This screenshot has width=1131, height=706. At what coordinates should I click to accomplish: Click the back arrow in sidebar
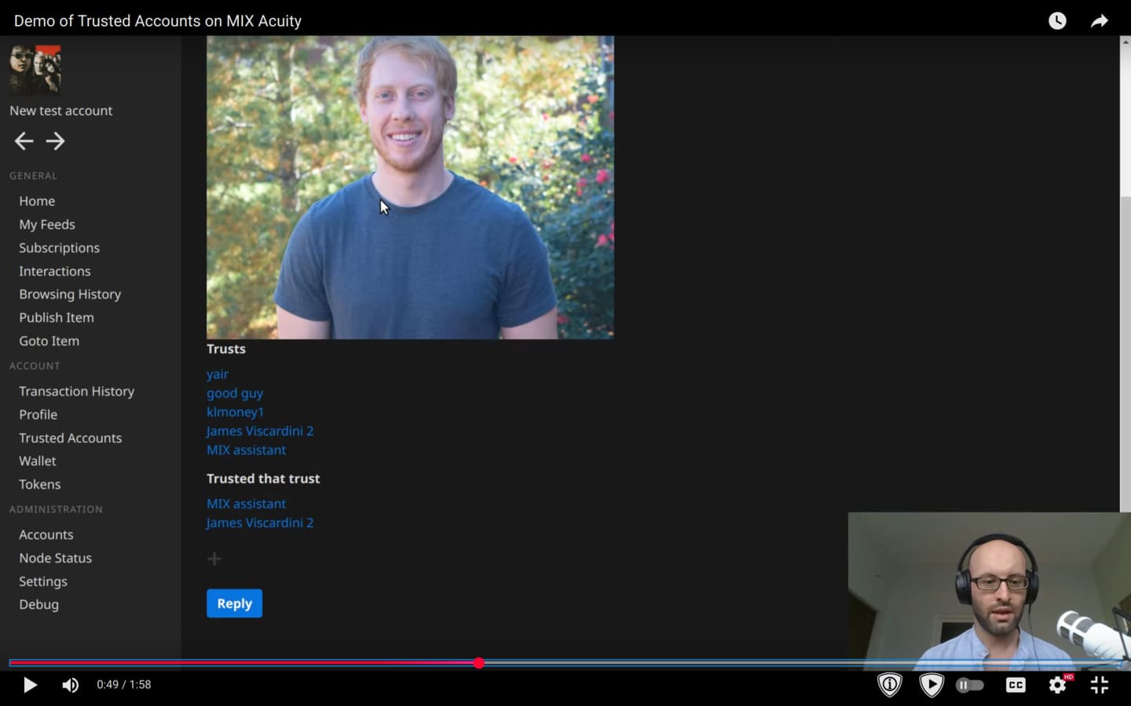(x=24, y=141)
